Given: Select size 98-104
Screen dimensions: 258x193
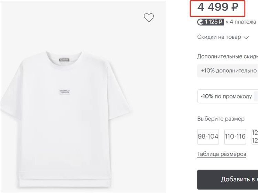Looking at the screenshot, I should tap(208, 137).
